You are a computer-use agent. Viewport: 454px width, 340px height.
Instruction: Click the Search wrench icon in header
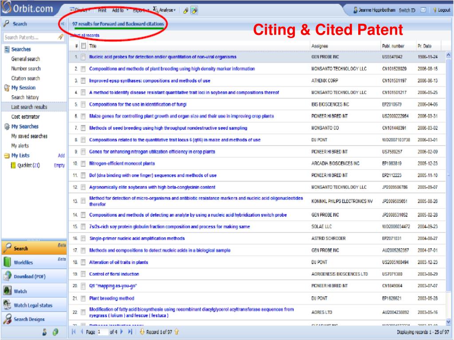[x=6, y=24]
